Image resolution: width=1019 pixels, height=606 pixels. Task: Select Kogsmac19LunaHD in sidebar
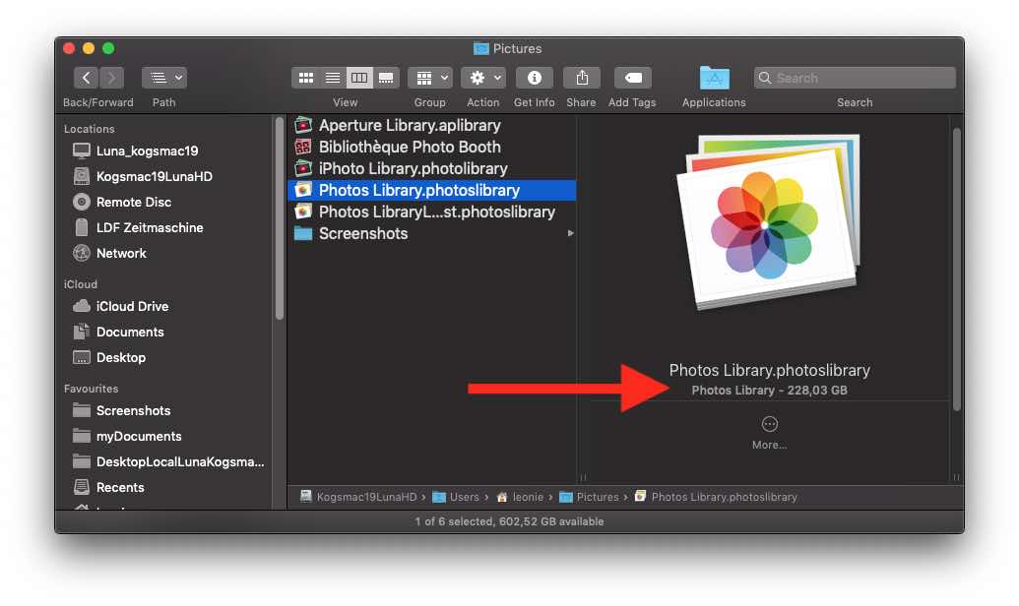coord(154,177)
